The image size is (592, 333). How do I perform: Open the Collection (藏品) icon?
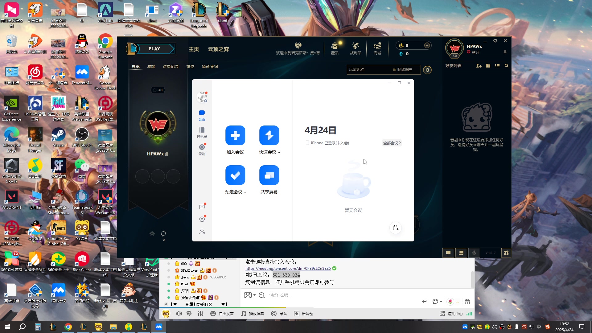point(335,48)
